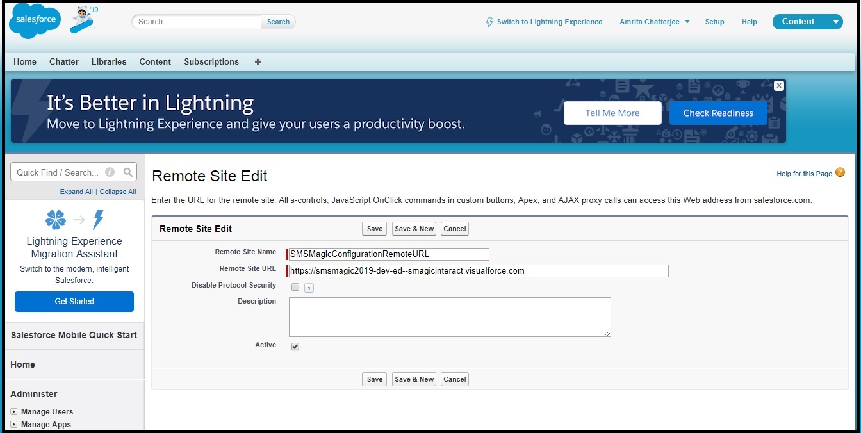Open the Libraries tab

(109, 61)
